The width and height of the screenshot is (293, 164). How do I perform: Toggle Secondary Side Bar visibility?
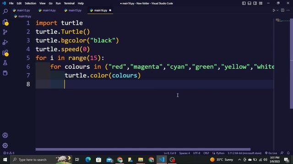tap(255, 3)
